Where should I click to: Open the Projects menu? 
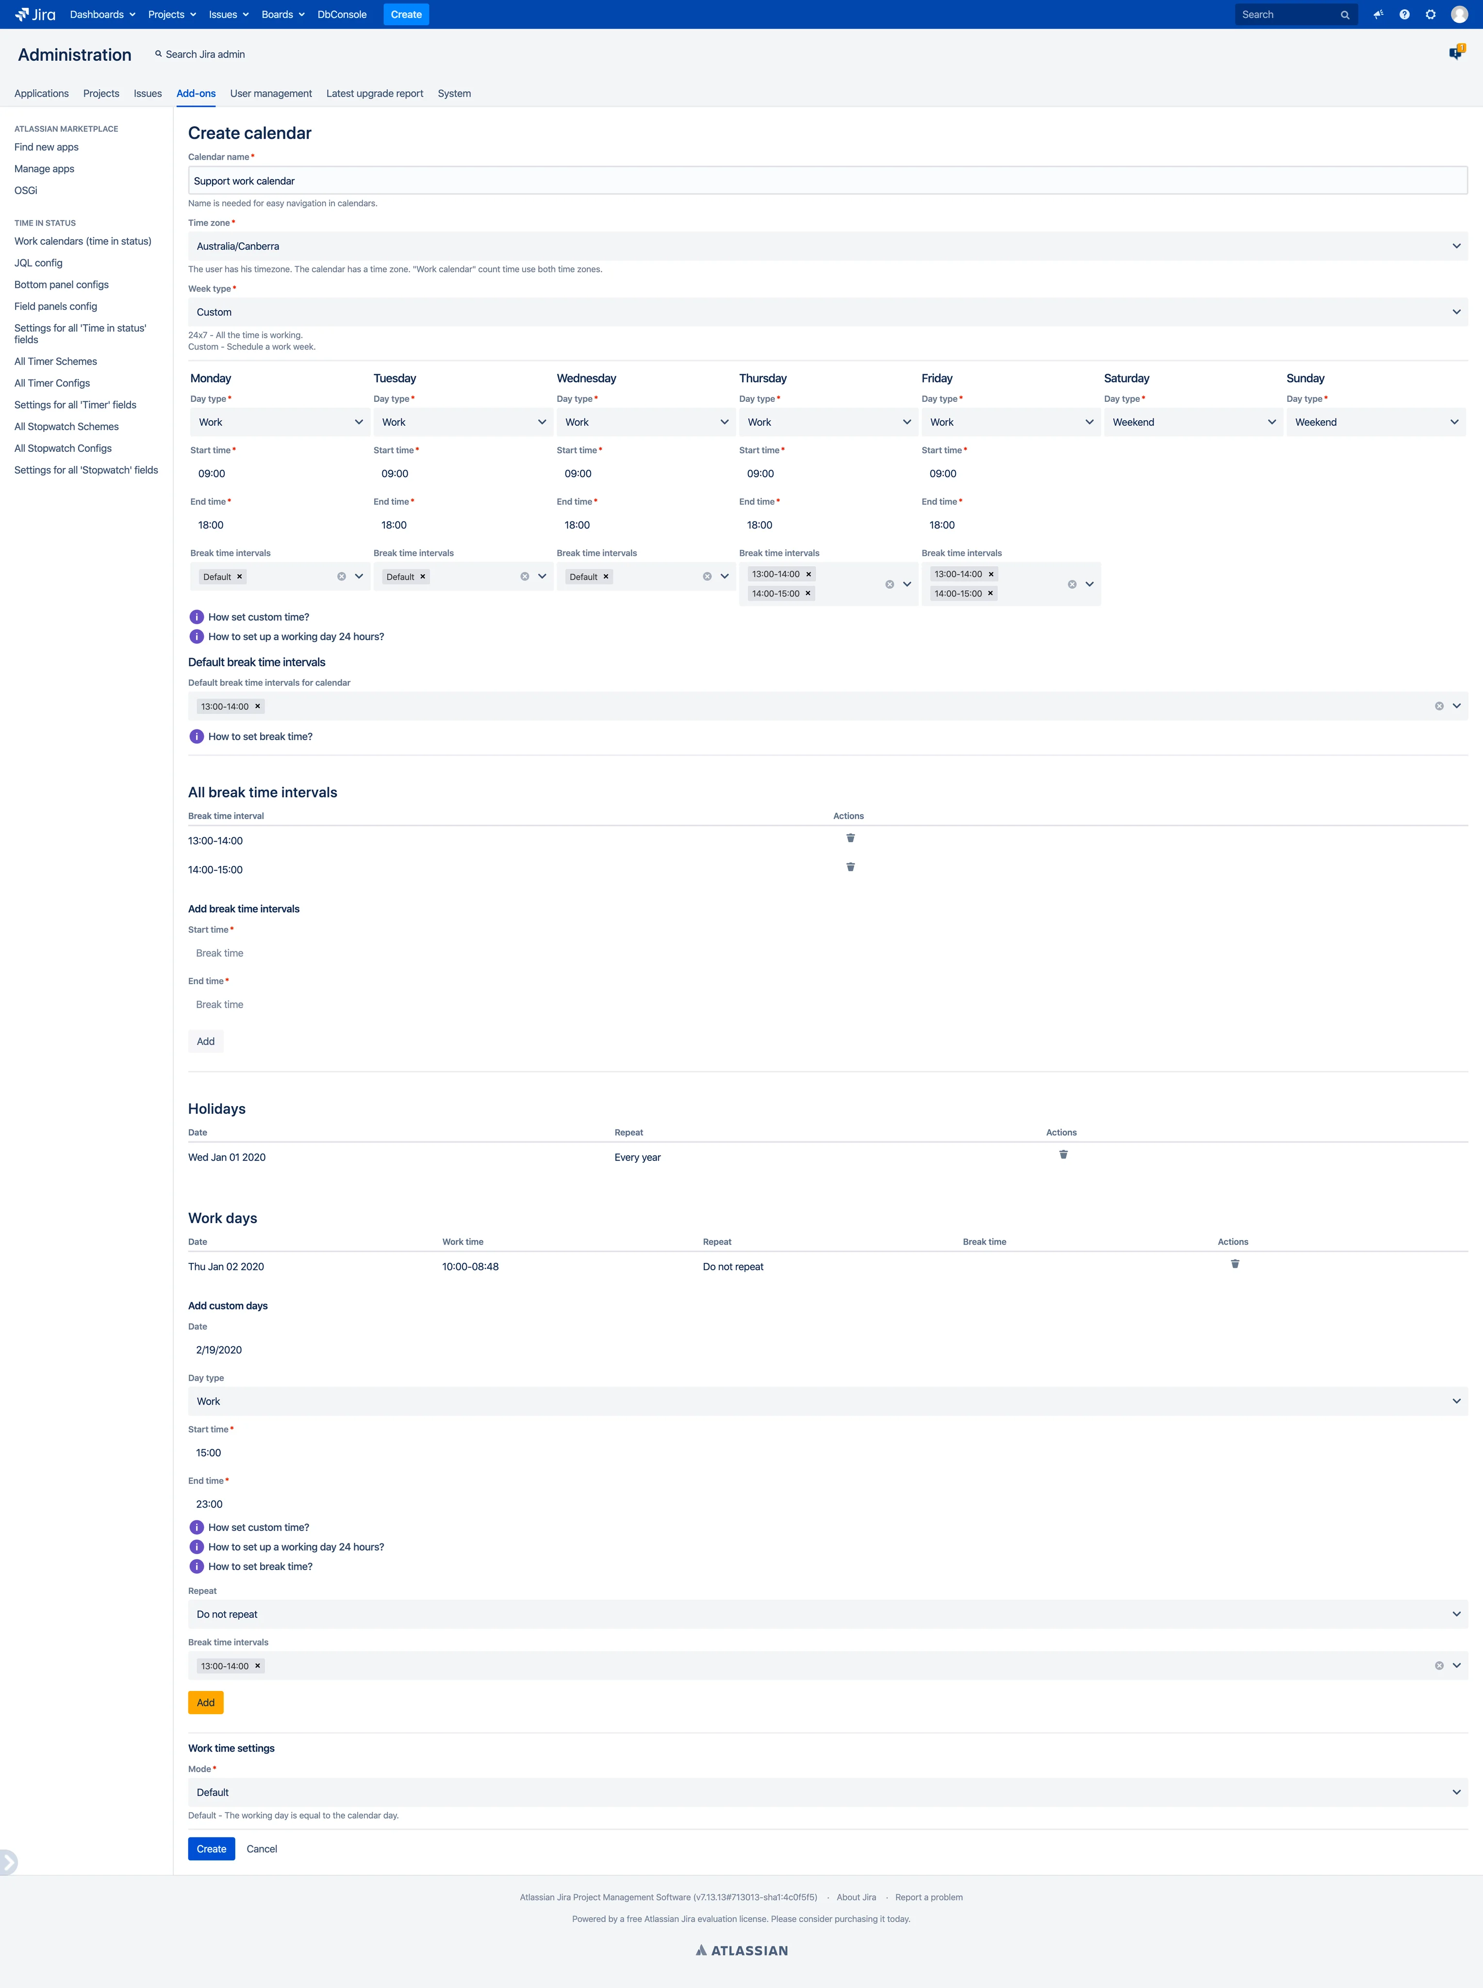tap(171, 15)
